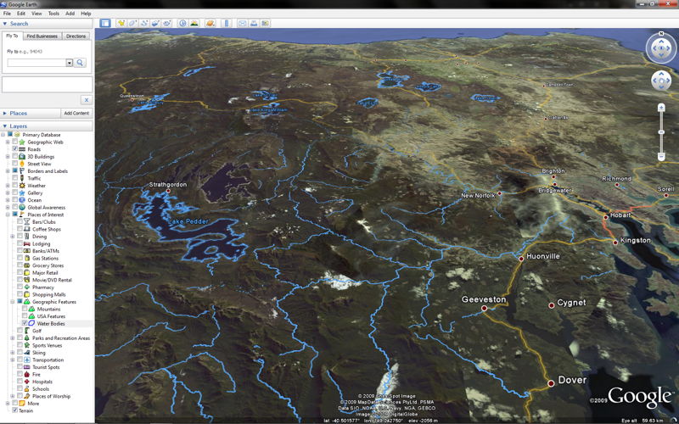Image resolution: width=679 pixels, height=424 pixels.
Task: Enable the Coffee Shops checkbox
Action: 20,229
